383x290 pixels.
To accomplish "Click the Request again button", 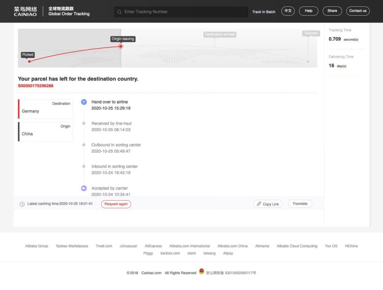I will (116, 204).
